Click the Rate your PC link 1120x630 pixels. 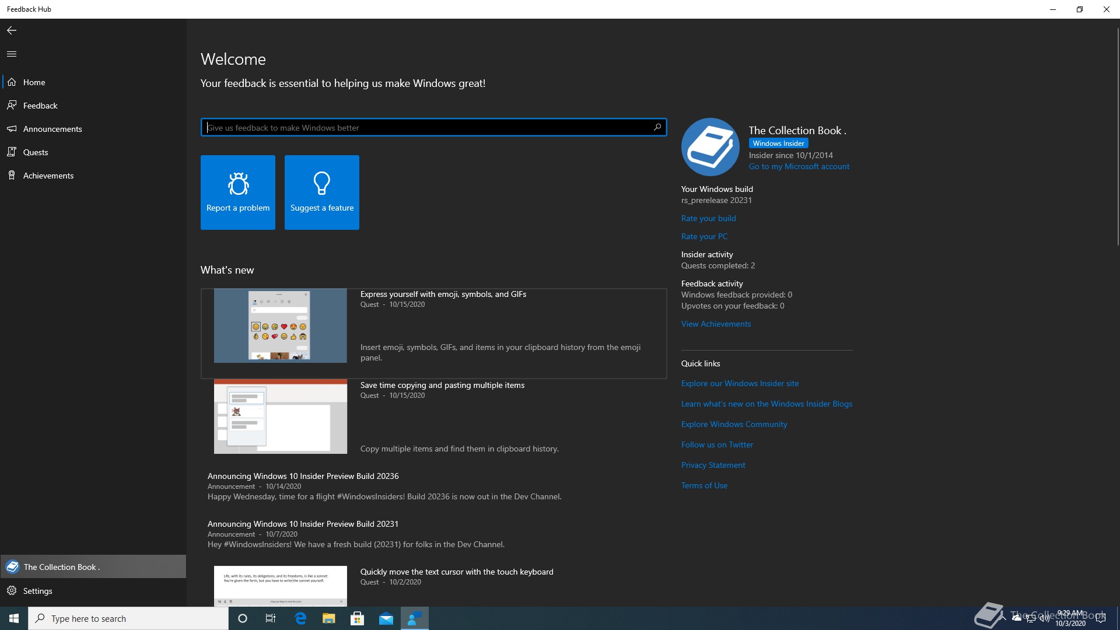[704, 236]
